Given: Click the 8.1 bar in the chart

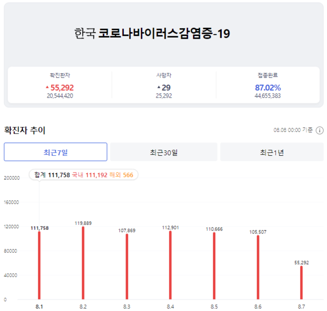Looking at the screenshot, I should [39, 265].
